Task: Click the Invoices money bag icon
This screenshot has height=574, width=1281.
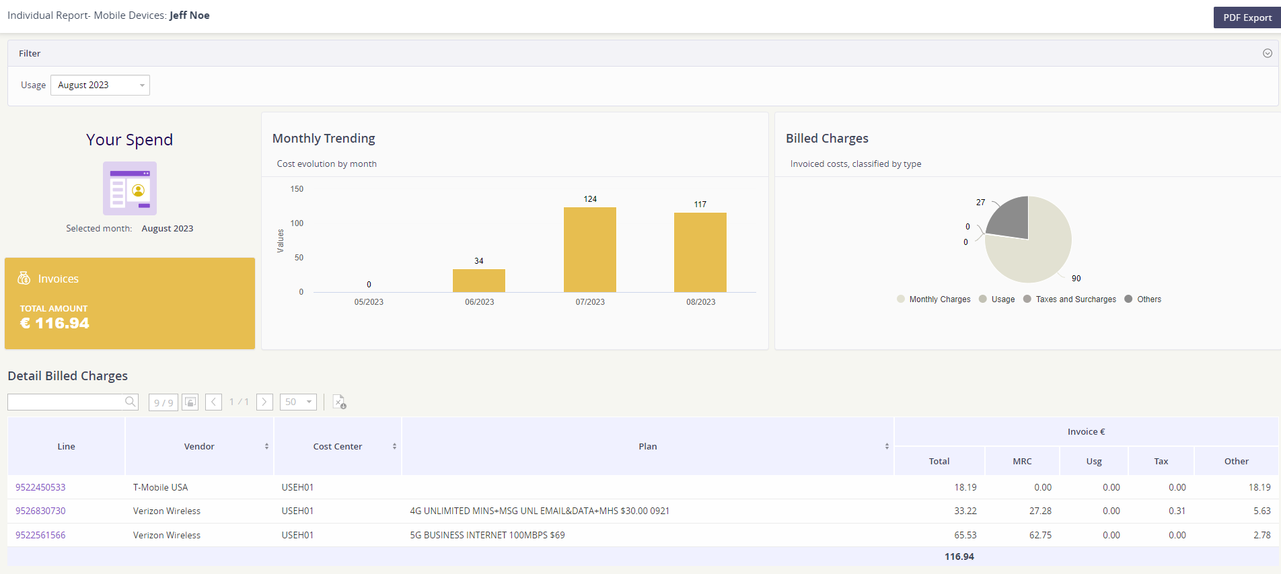Action: coord(24,278)
